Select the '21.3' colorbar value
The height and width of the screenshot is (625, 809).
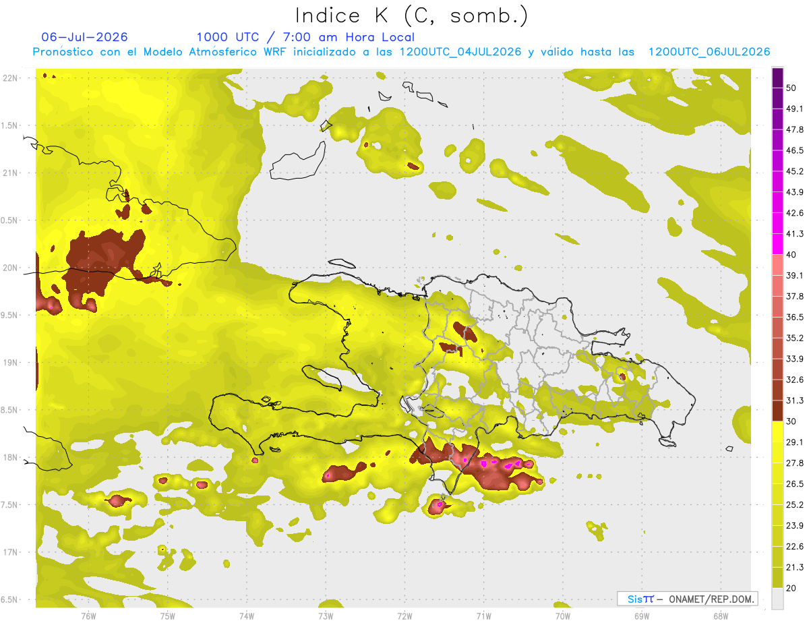tap(795, 567)
